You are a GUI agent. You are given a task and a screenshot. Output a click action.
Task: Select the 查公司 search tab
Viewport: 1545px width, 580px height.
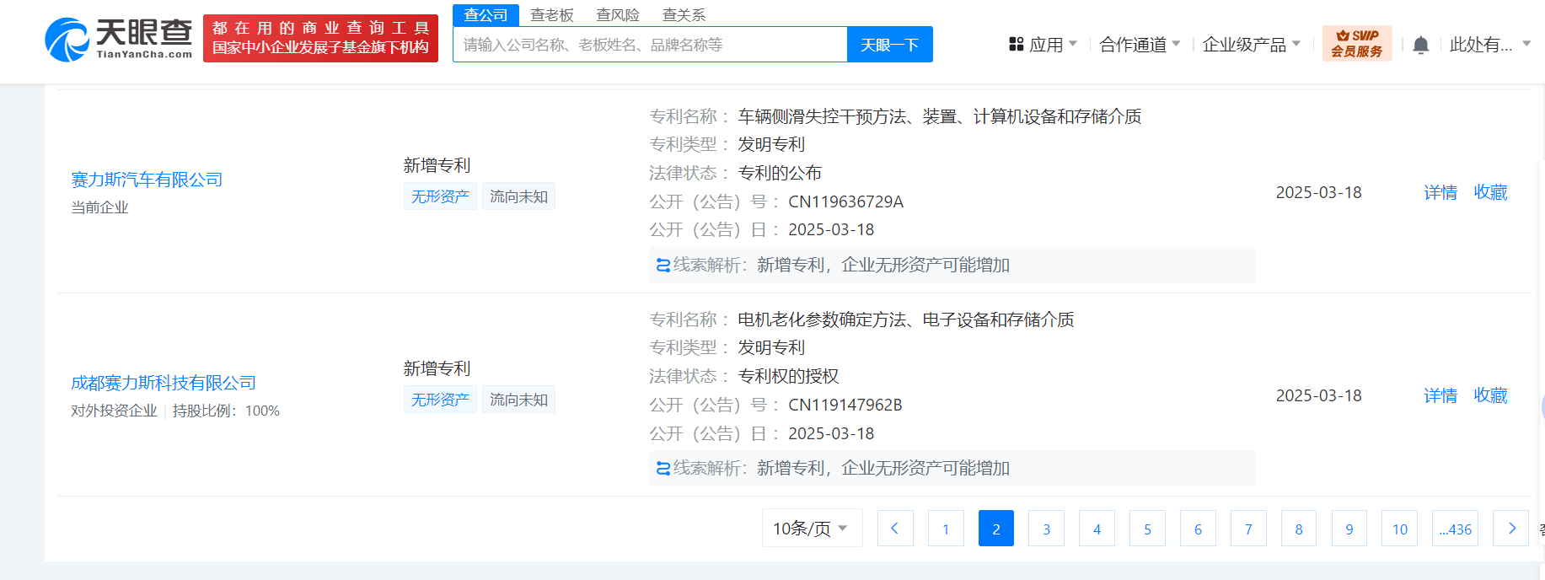tap(485, 15)
